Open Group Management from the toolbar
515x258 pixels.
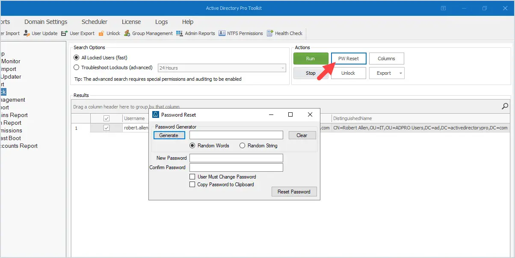(x=148, y=33)
